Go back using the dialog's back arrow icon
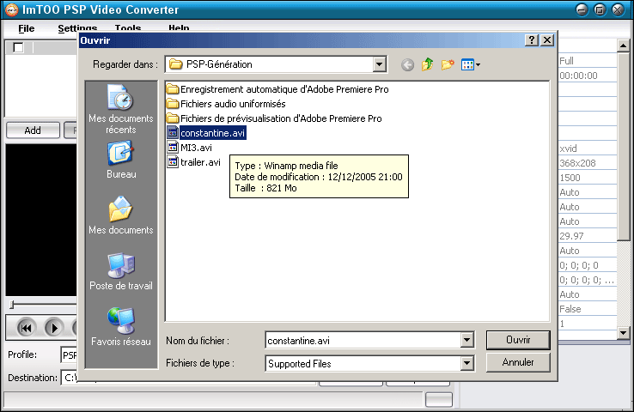The image size is (634, 412). click(407, 64)
